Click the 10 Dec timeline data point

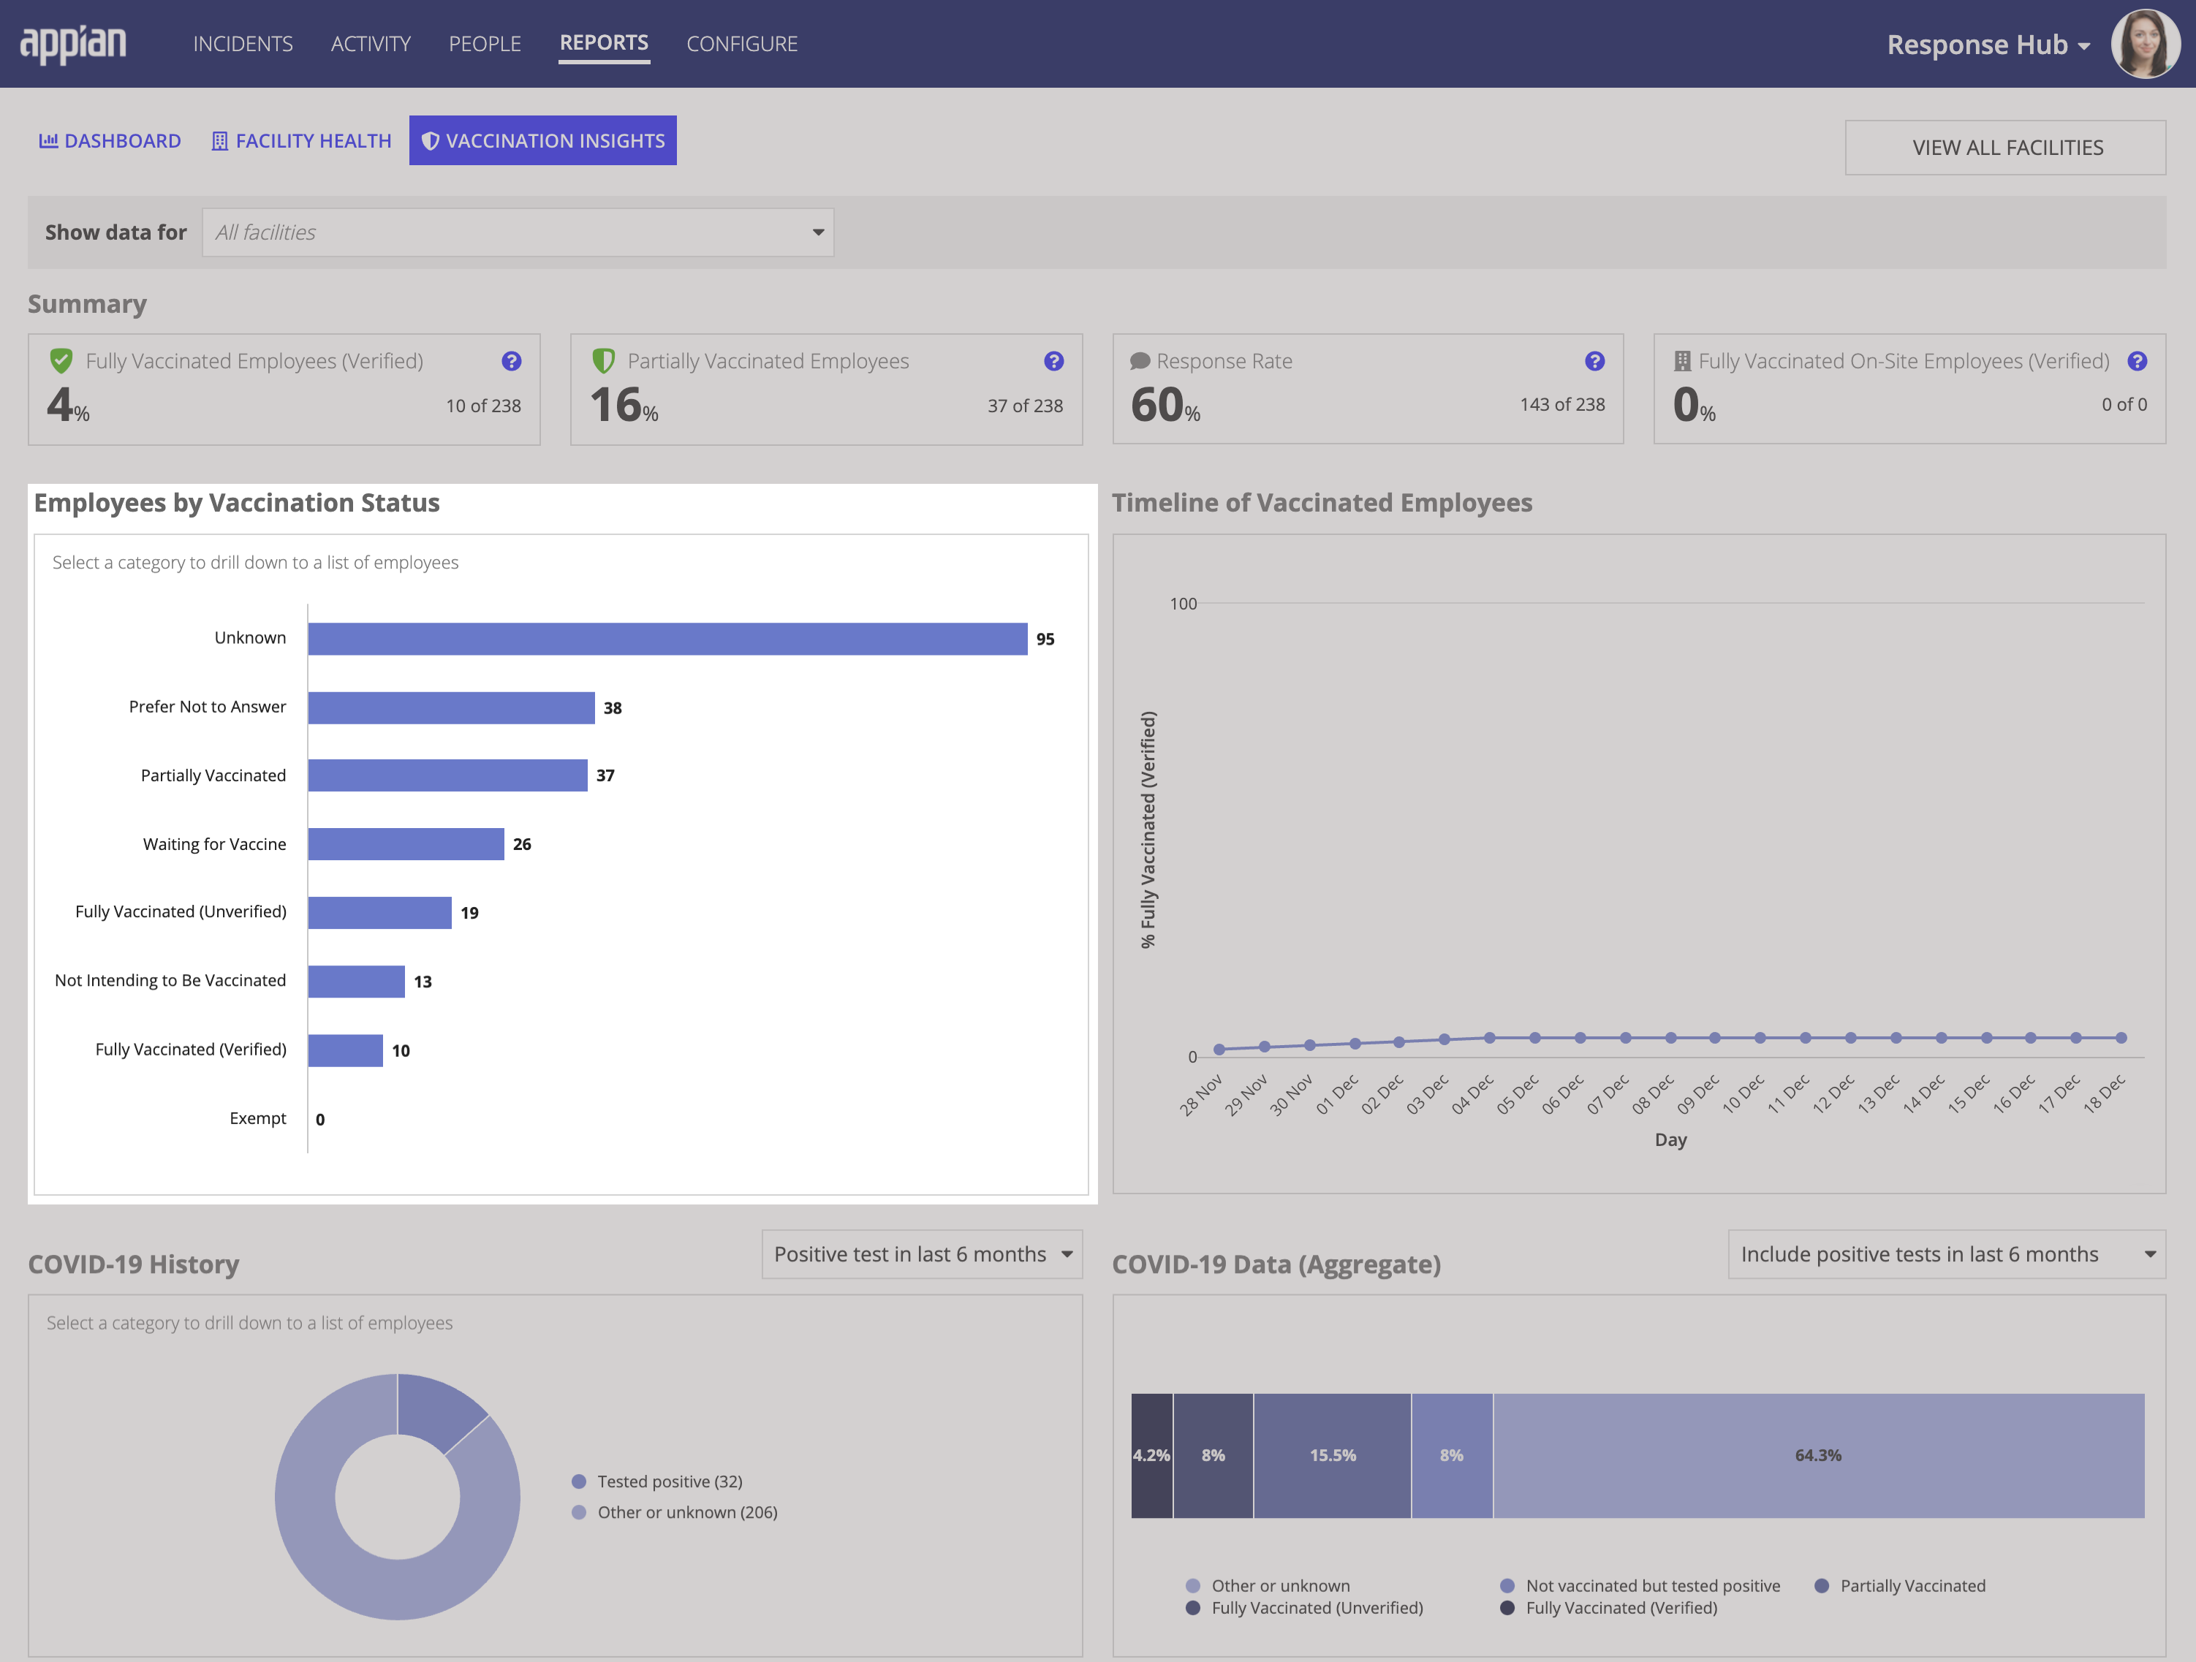1760,1038
